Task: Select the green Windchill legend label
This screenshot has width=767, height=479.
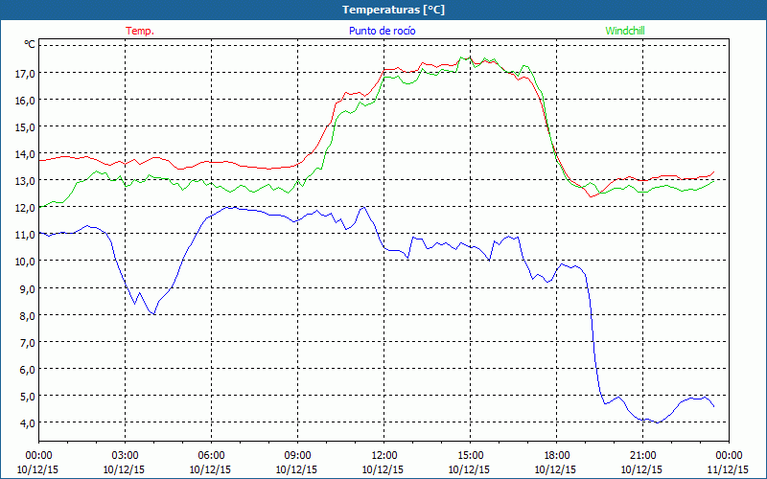Action: [625, 31]
